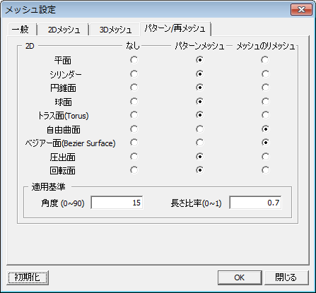
Task: Click the 長さ比率(0~1) input field
Action: pos(255,203)
